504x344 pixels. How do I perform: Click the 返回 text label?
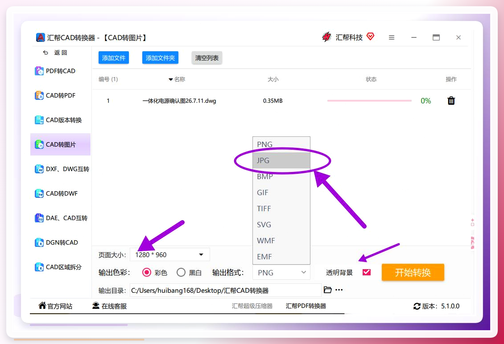pyautogui.click(x=60, y=53)
